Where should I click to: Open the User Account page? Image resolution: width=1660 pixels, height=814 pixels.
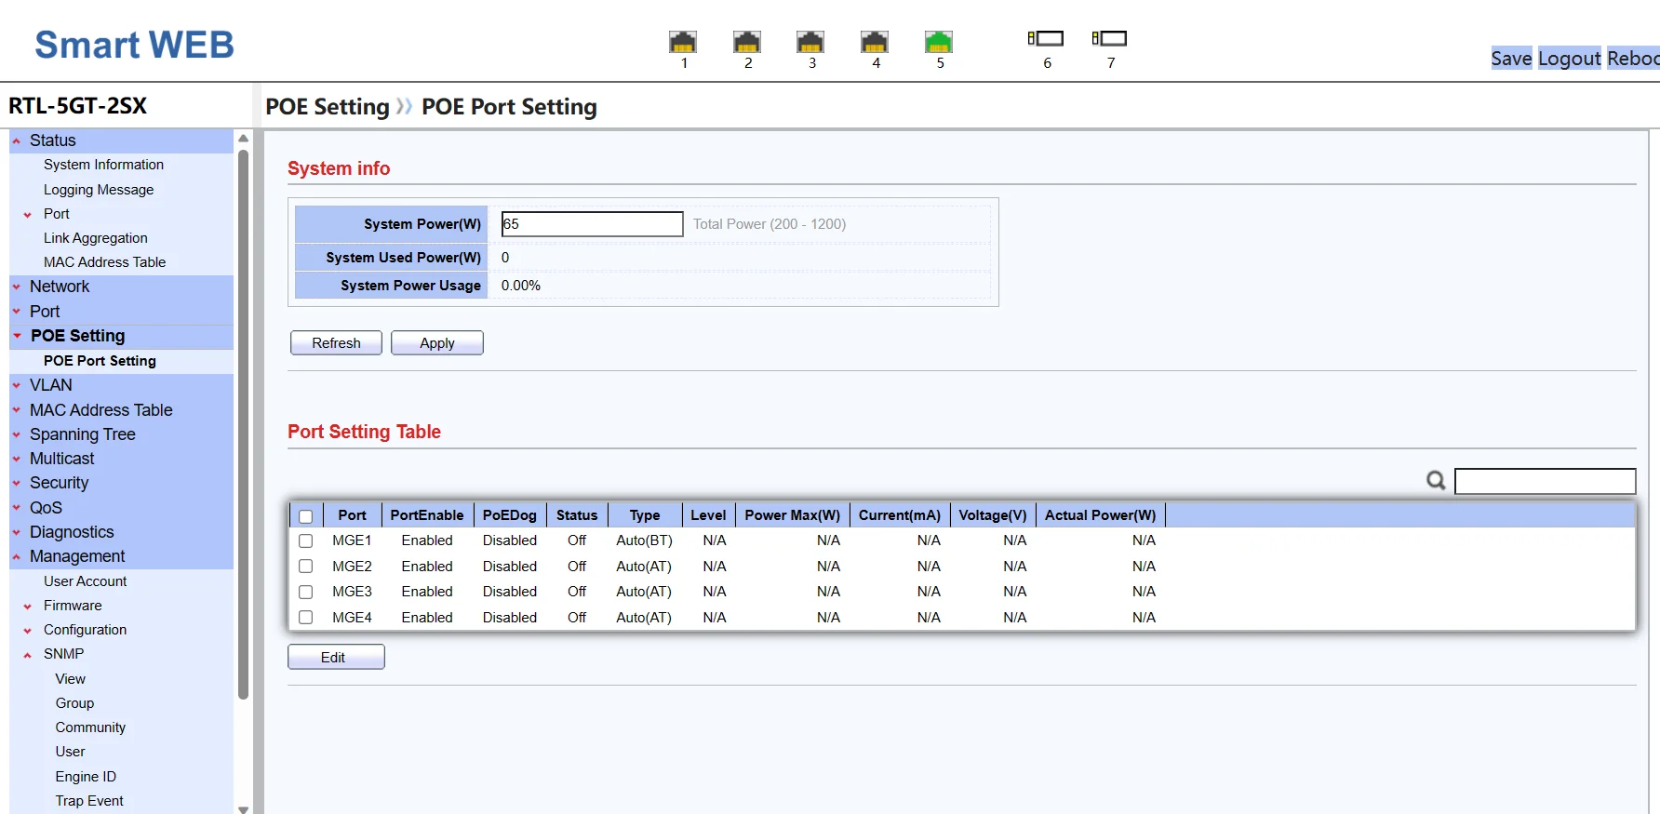(x=85, y=581)
